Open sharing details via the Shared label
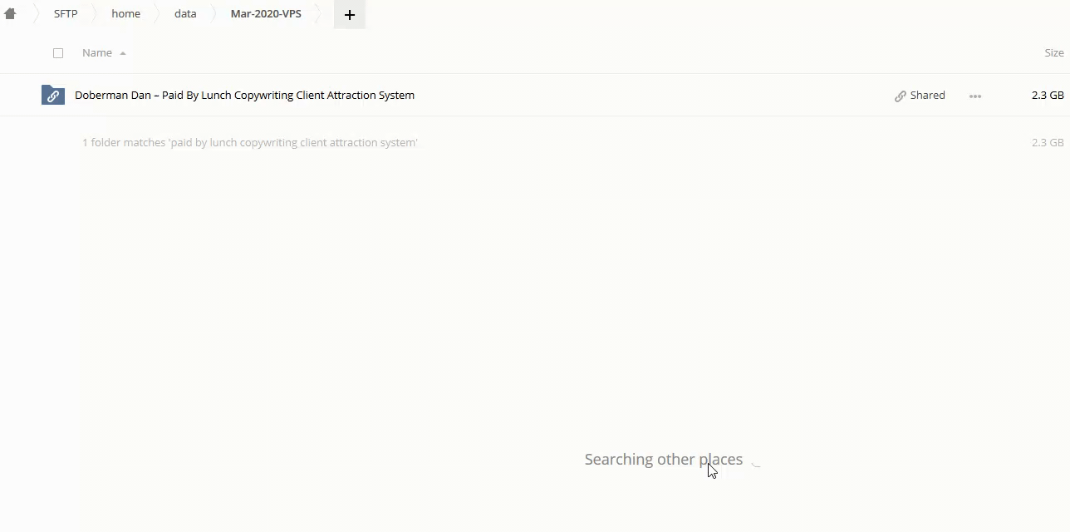This screenshot has height=532, width=1070. (927, 96)
